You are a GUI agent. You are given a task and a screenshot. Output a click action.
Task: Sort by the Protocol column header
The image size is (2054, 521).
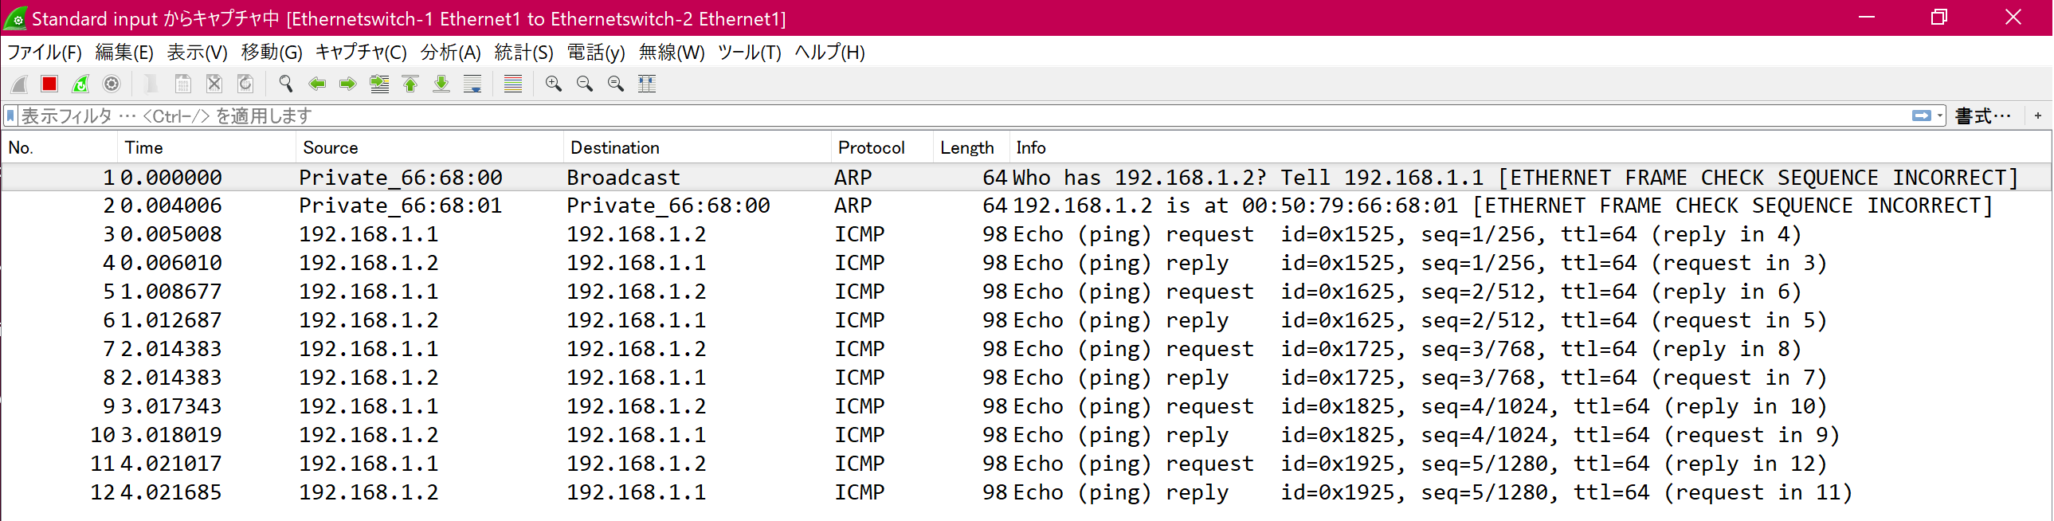(882, 147)
